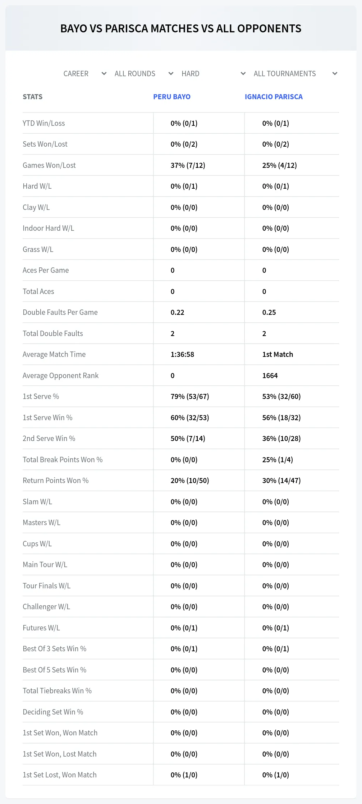The height and width of the screenshot is (804, 362).
Task: Open Peru Bayo player link
Action: click(x=172, y=97)
